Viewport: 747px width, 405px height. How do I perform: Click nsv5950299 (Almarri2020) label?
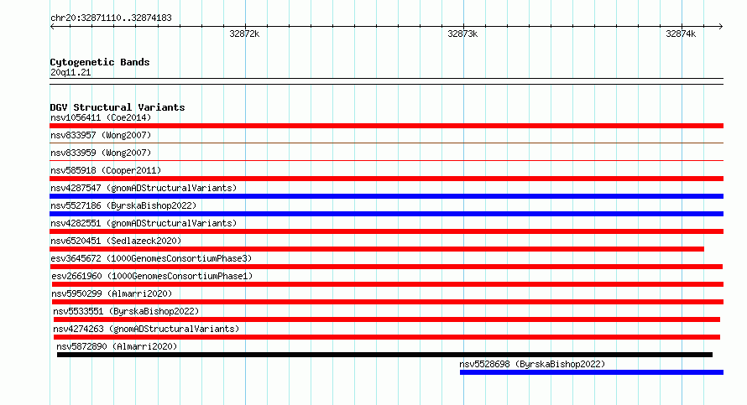coord(112,293)
